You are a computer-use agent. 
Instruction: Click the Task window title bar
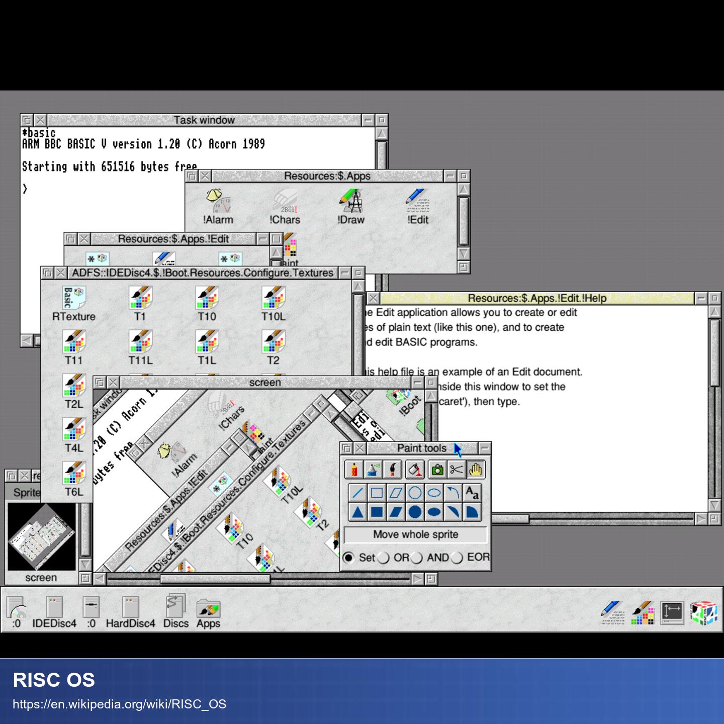point(204,120)
